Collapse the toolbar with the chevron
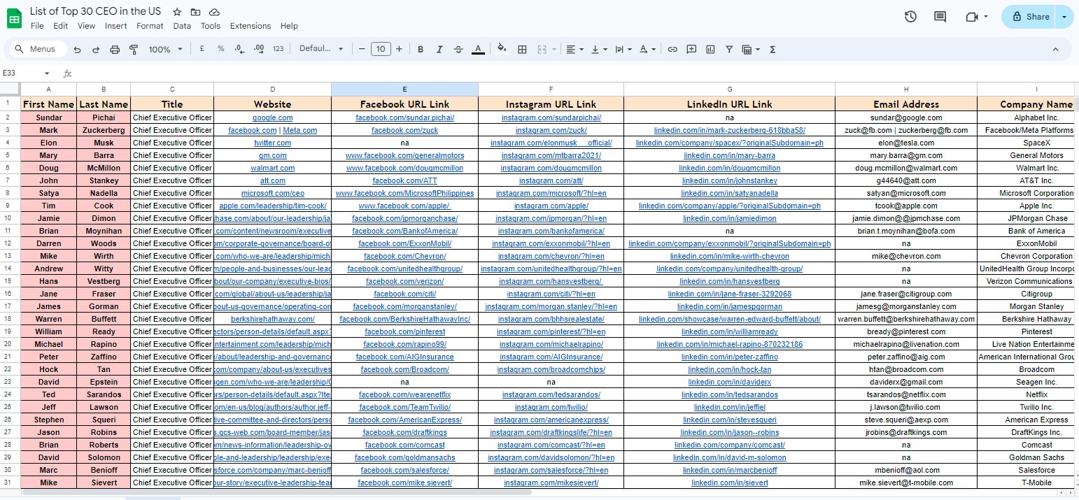The height and width of the screenshot is (500, 1079). (1055, 49)
